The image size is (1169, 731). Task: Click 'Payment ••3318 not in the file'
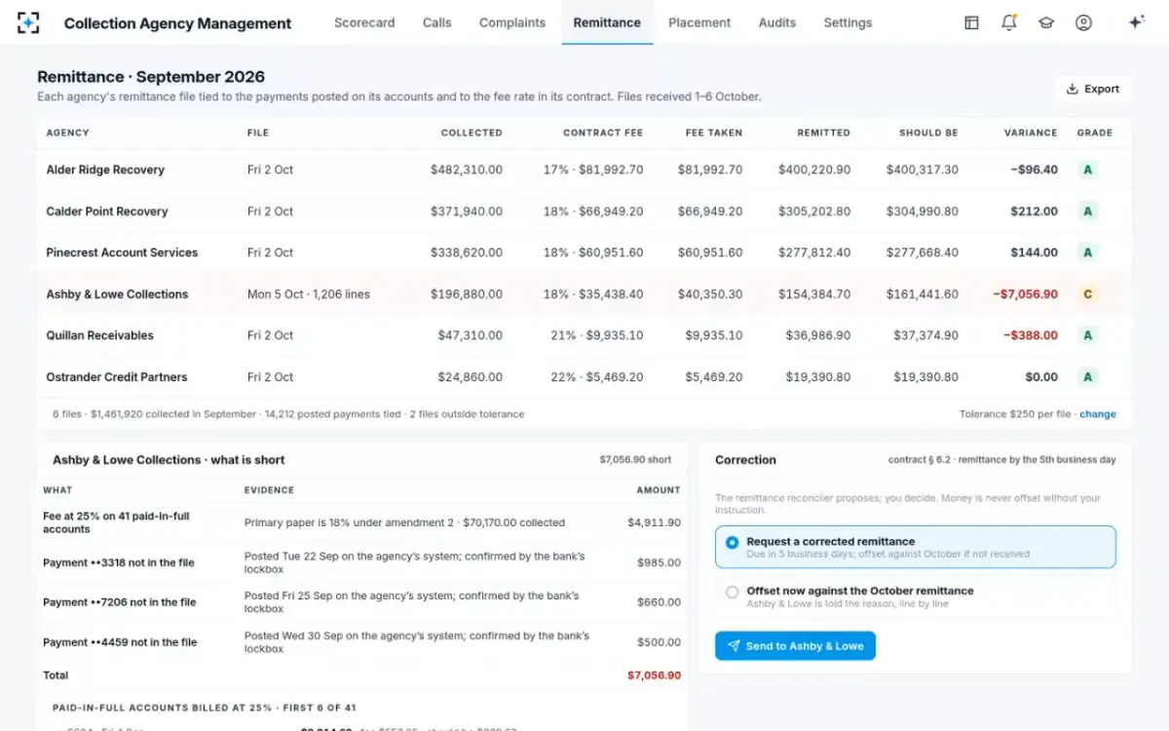[x=120, y=562]
